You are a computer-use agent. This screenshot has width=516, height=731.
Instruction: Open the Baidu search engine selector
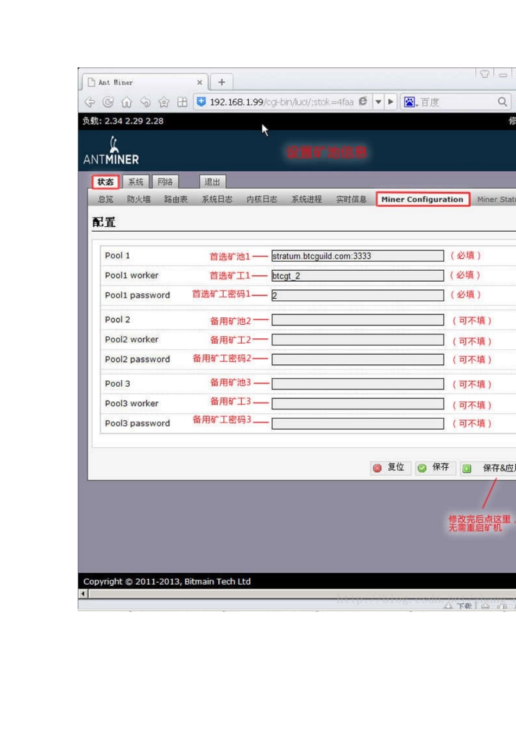coord(411,102)
